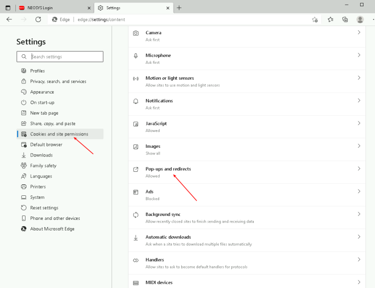This screenshot has height=288, width=375.
Task: Expand Notifications permission chevron
Action: click(359, 100)
